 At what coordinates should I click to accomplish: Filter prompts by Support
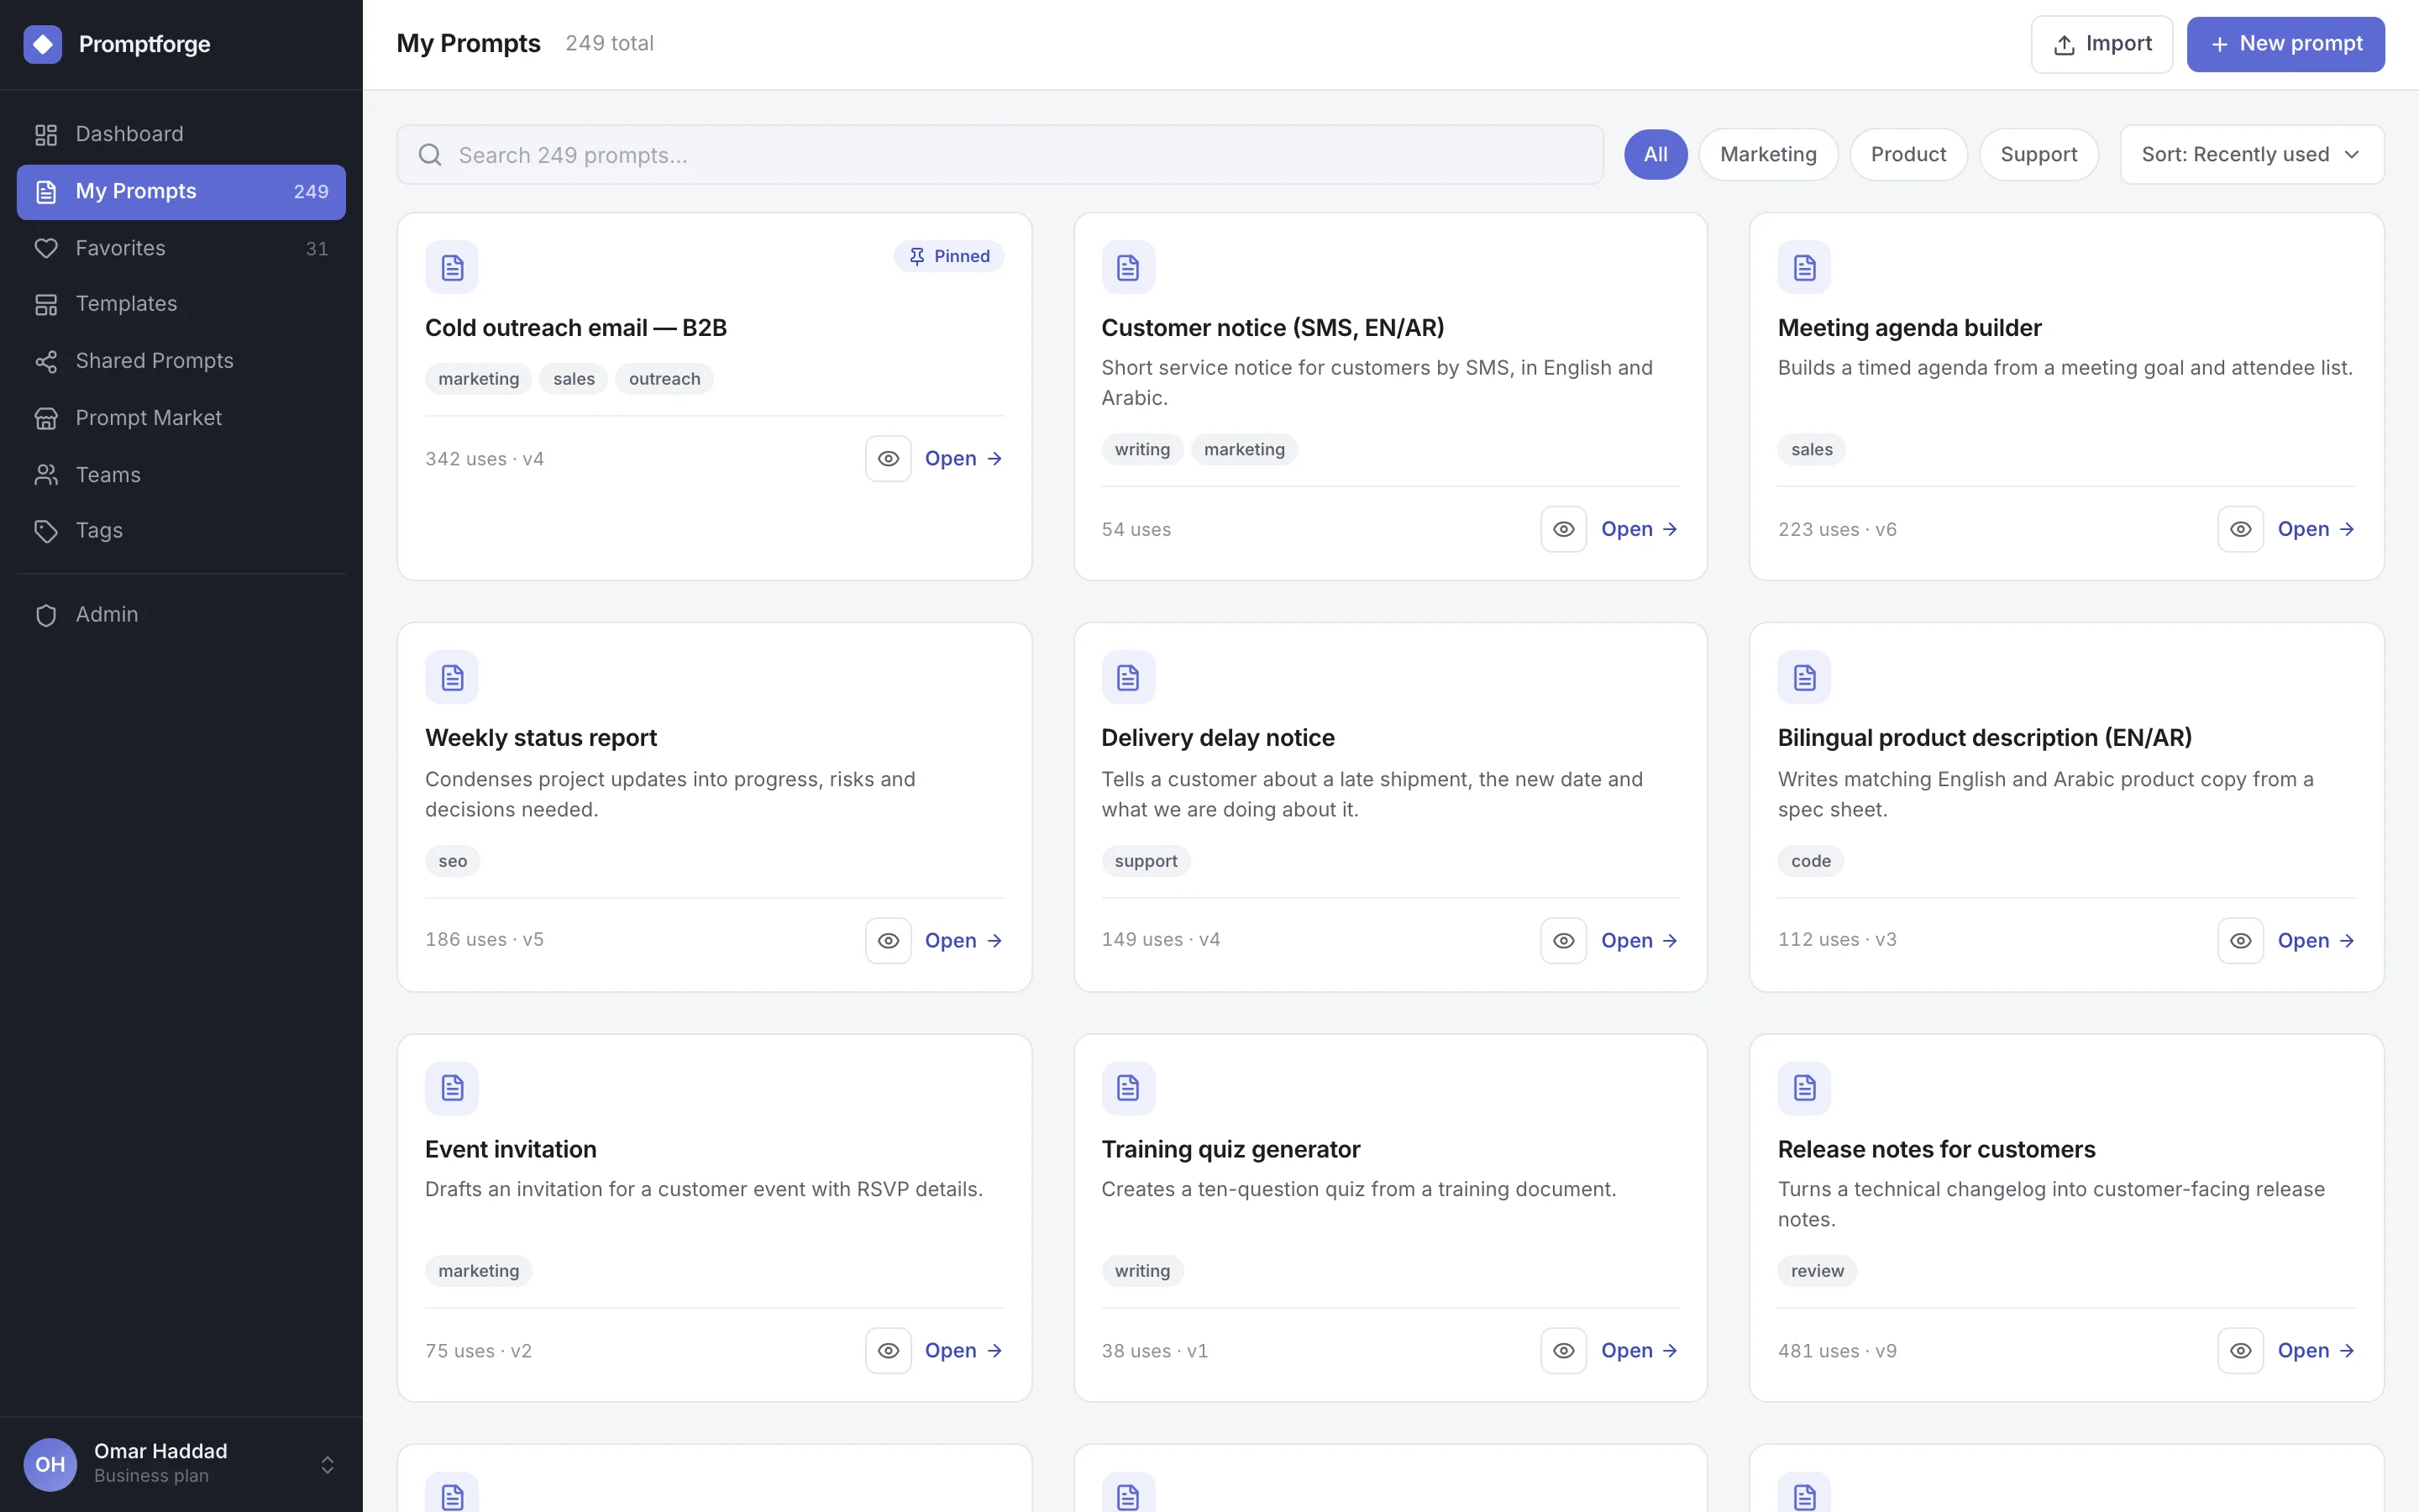[x=2039, y=155]
